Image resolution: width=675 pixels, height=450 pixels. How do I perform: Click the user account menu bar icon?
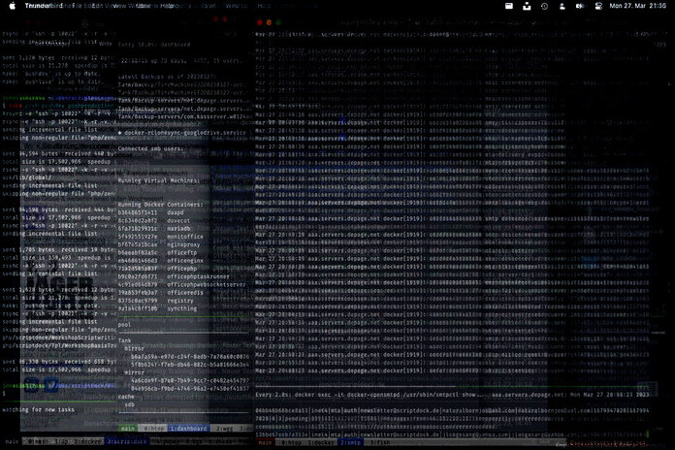[x=562, y=6]
